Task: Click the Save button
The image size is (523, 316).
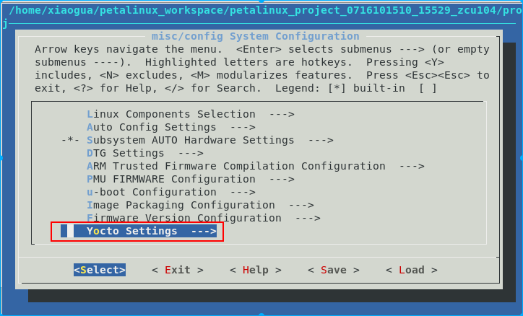Action: click(334, 270)
